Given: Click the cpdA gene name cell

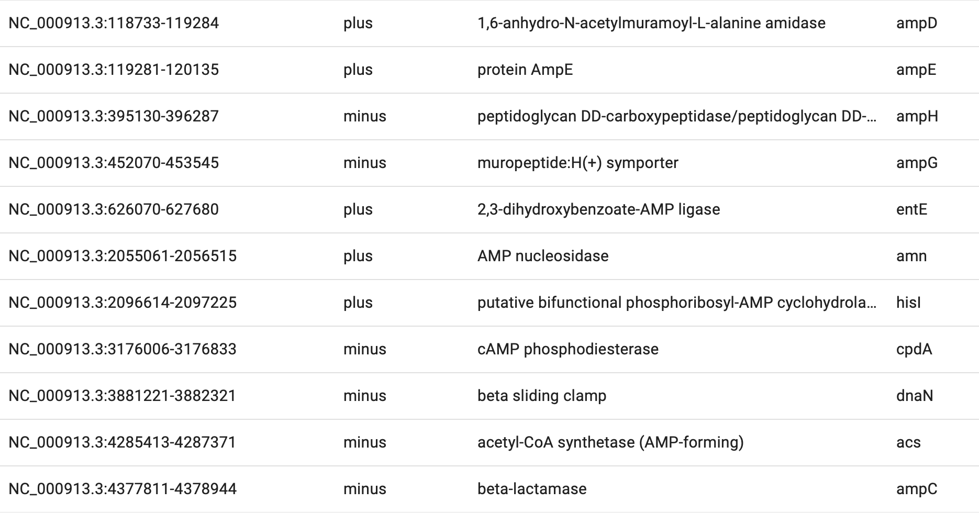Looking at the screenshot, I should click(x=914, y=349).
